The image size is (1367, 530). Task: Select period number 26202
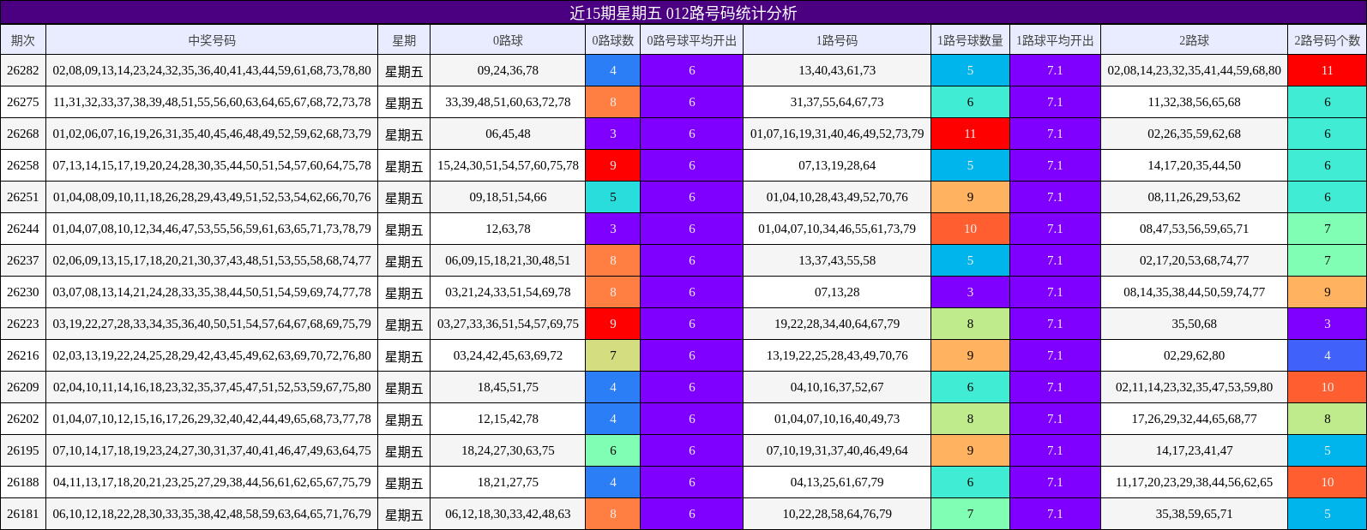(23, 419)
